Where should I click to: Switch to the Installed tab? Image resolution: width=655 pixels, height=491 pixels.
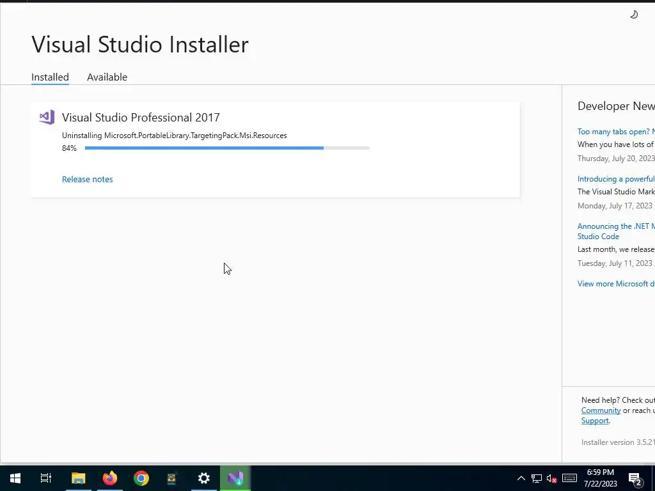click(x=50, y=77)
